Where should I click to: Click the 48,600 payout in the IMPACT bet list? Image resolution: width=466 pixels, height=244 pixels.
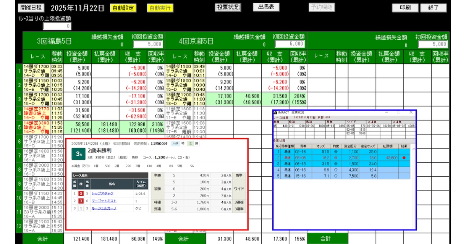pos(392,157)
